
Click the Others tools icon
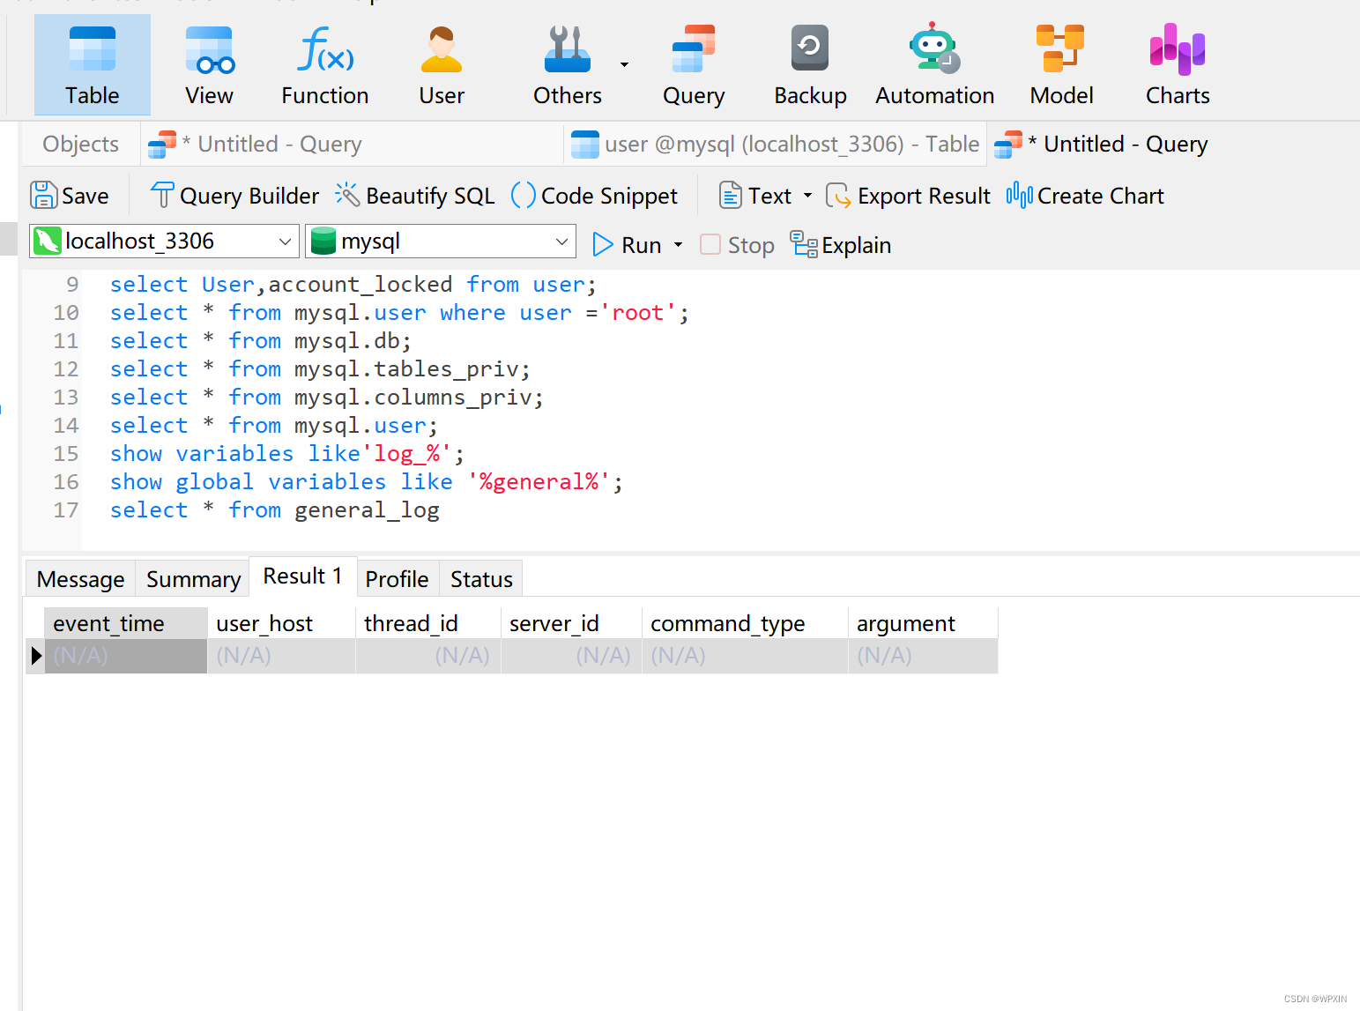tap(568, 65)
